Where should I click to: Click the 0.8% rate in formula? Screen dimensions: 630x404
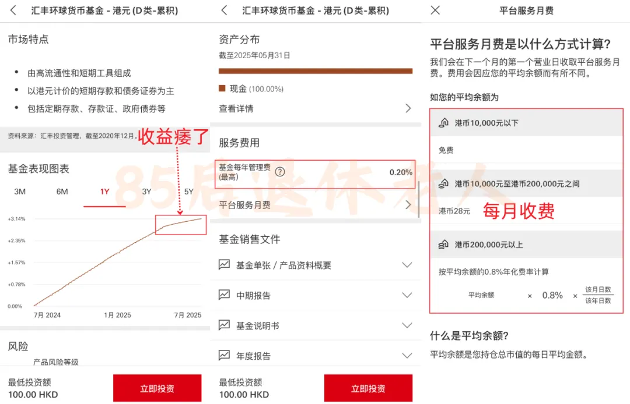click(x=552, y=295)
